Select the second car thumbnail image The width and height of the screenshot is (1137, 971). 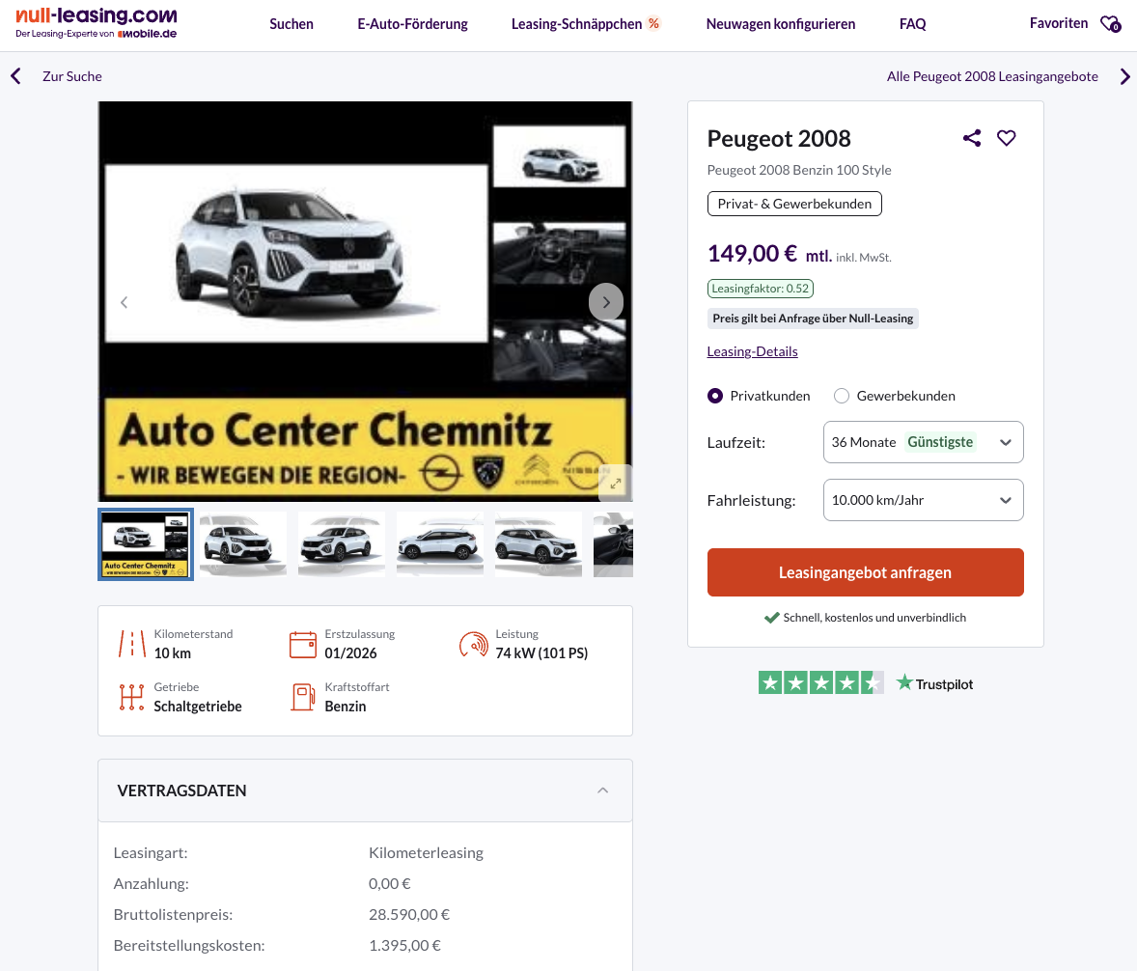(243, 544)
